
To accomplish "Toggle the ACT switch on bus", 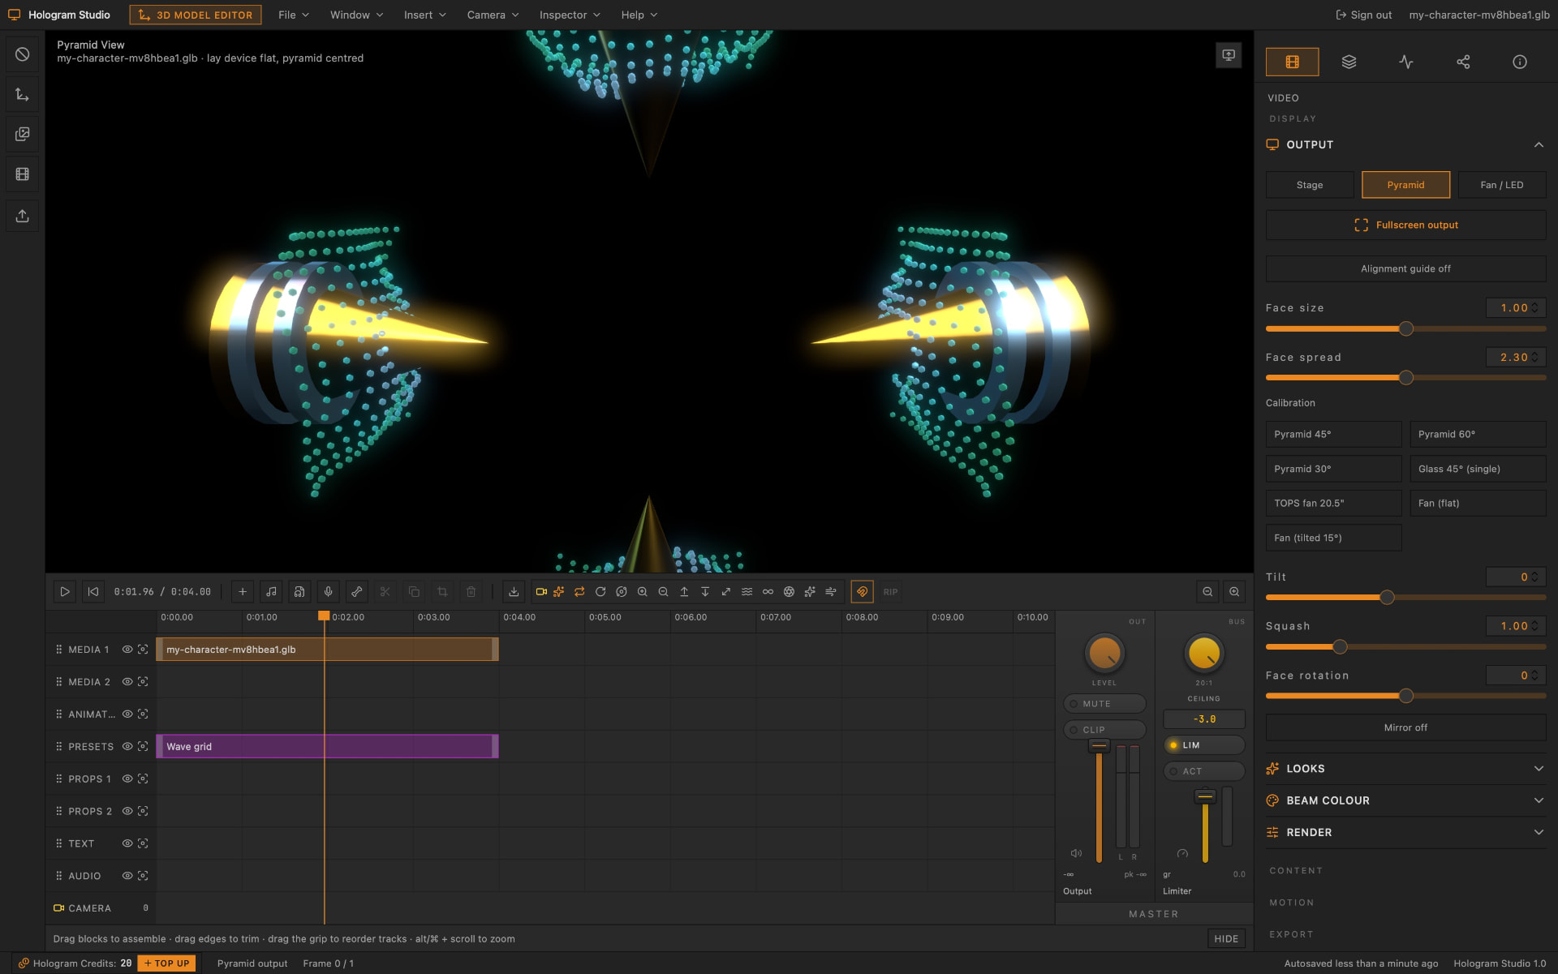I will (x=1204, y=771).
